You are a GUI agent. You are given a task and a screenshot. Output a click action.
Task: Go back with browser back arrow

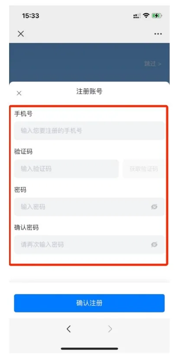pos(68,329)
